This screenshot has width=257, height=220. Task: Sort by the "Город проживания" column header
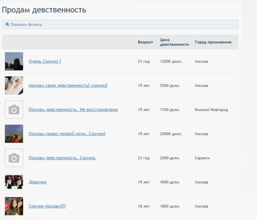click(x=213, y=42)
